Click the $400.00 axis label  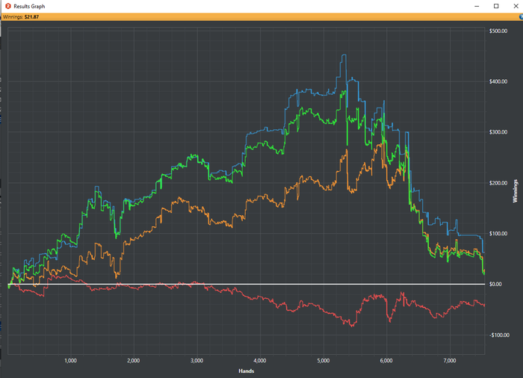[498, 81]
